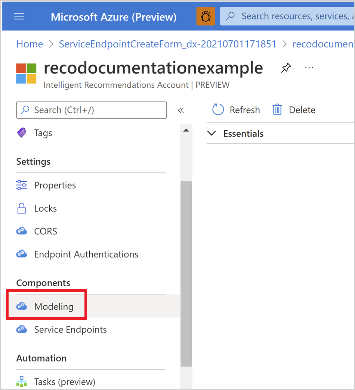Pin recodocumentationexample to dashboard
The image size is (355, 390).
286,68
